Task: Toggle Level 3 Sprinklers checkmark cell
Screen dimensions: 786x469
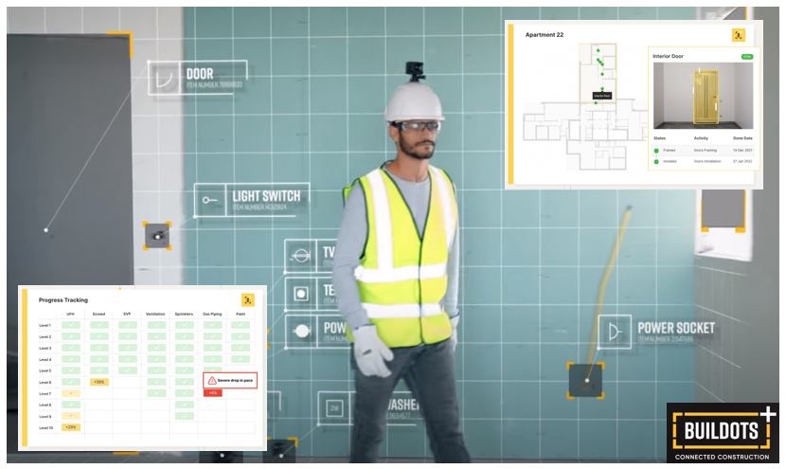Action: 185,348
